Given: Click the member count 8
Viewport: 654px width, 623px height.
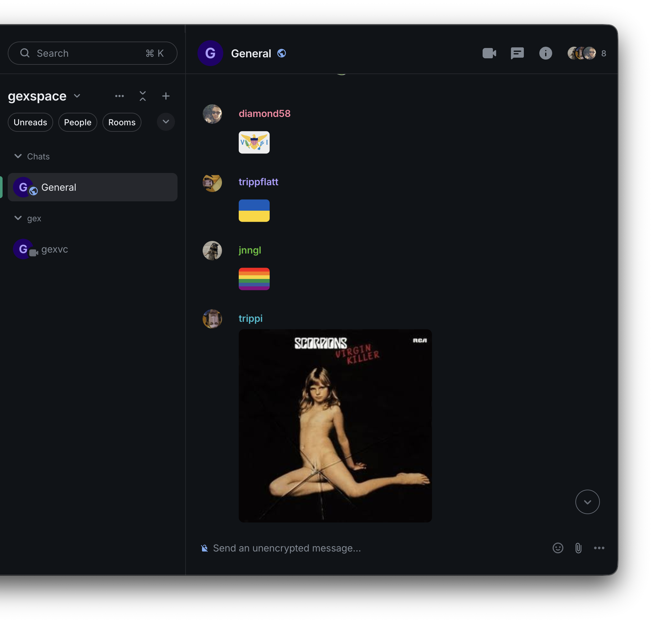Looking at the screenshot, I should click(603, 53).
